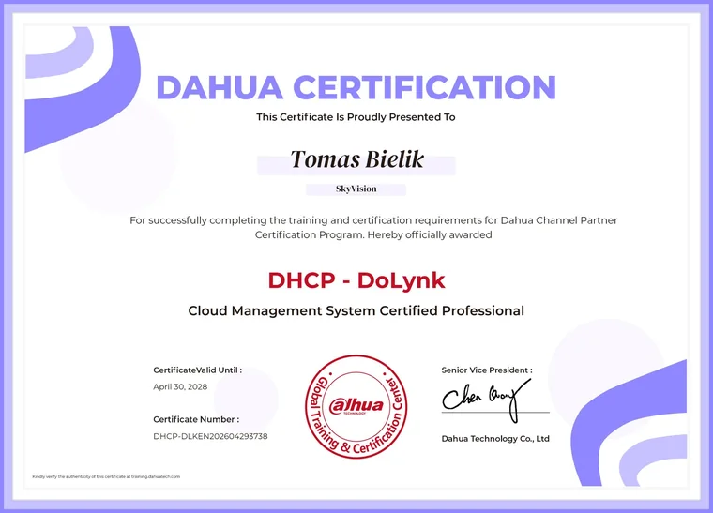This screenshot has height=513, width=713.
Task: Click the SkyVision company name
Action: pos(356,189)
